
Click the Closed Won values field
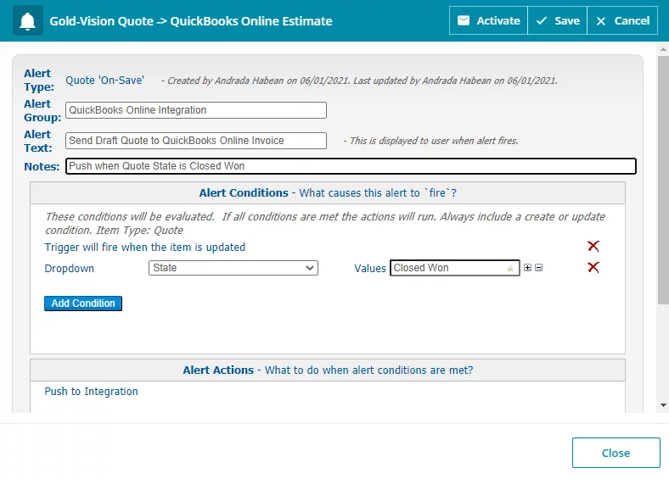(455, 268)
